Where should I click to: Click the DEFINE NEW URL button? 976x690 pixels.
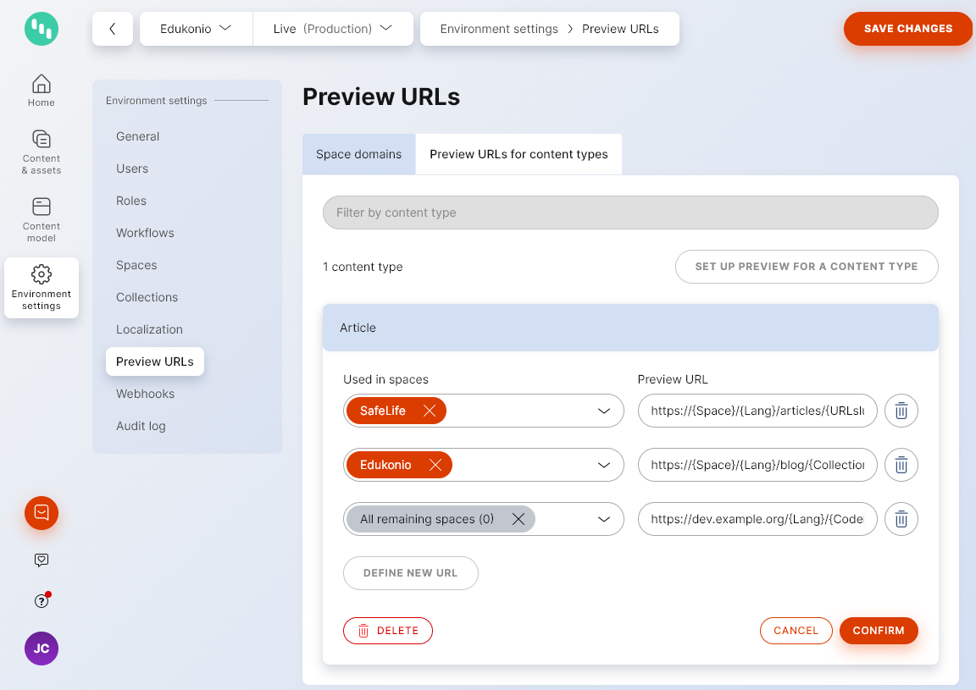410,573
